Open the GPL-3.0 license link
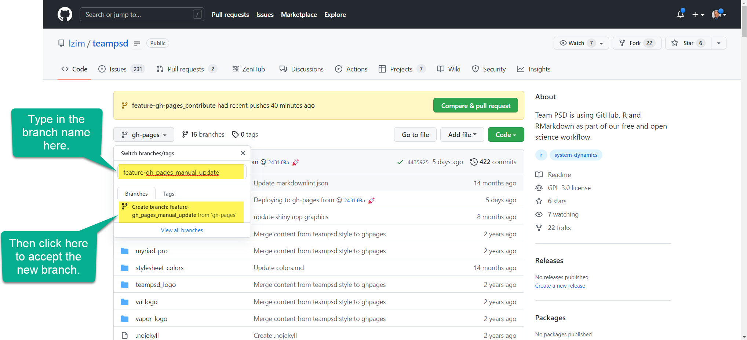Viewport: 747px width, 340px height. (x=563, y=188)
